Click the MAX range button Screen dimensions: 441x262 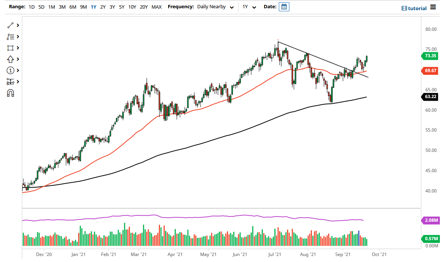pyautogui.click(x=157, y=7)
